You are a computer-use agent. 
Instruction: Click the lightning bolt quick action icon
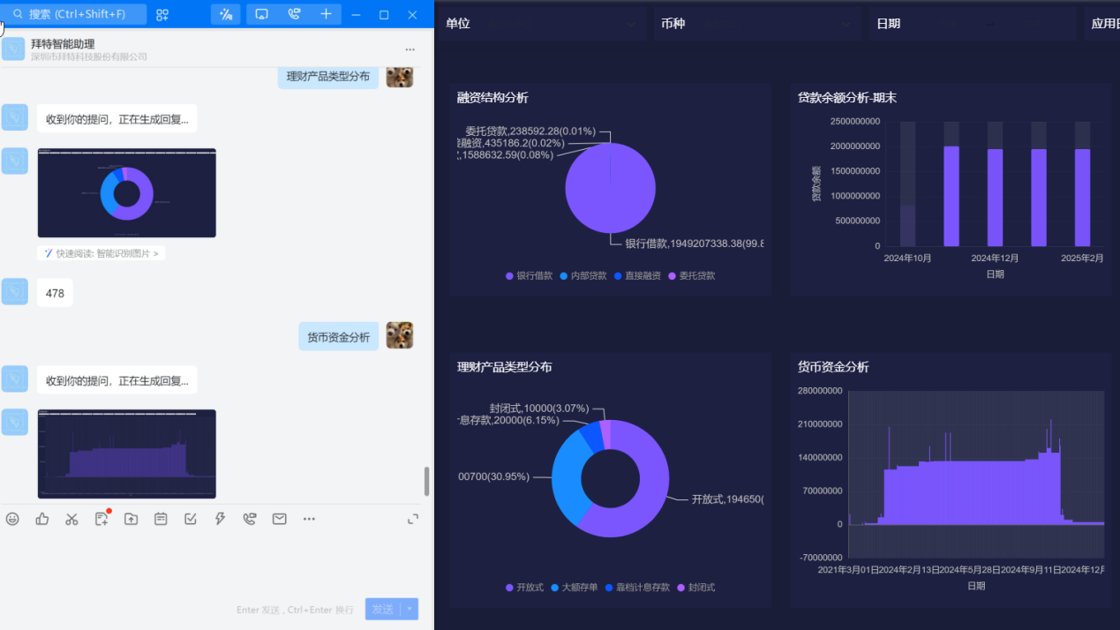pos(220,519)
